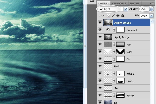Hide the Rain layer with eye icon

(100, 45)
